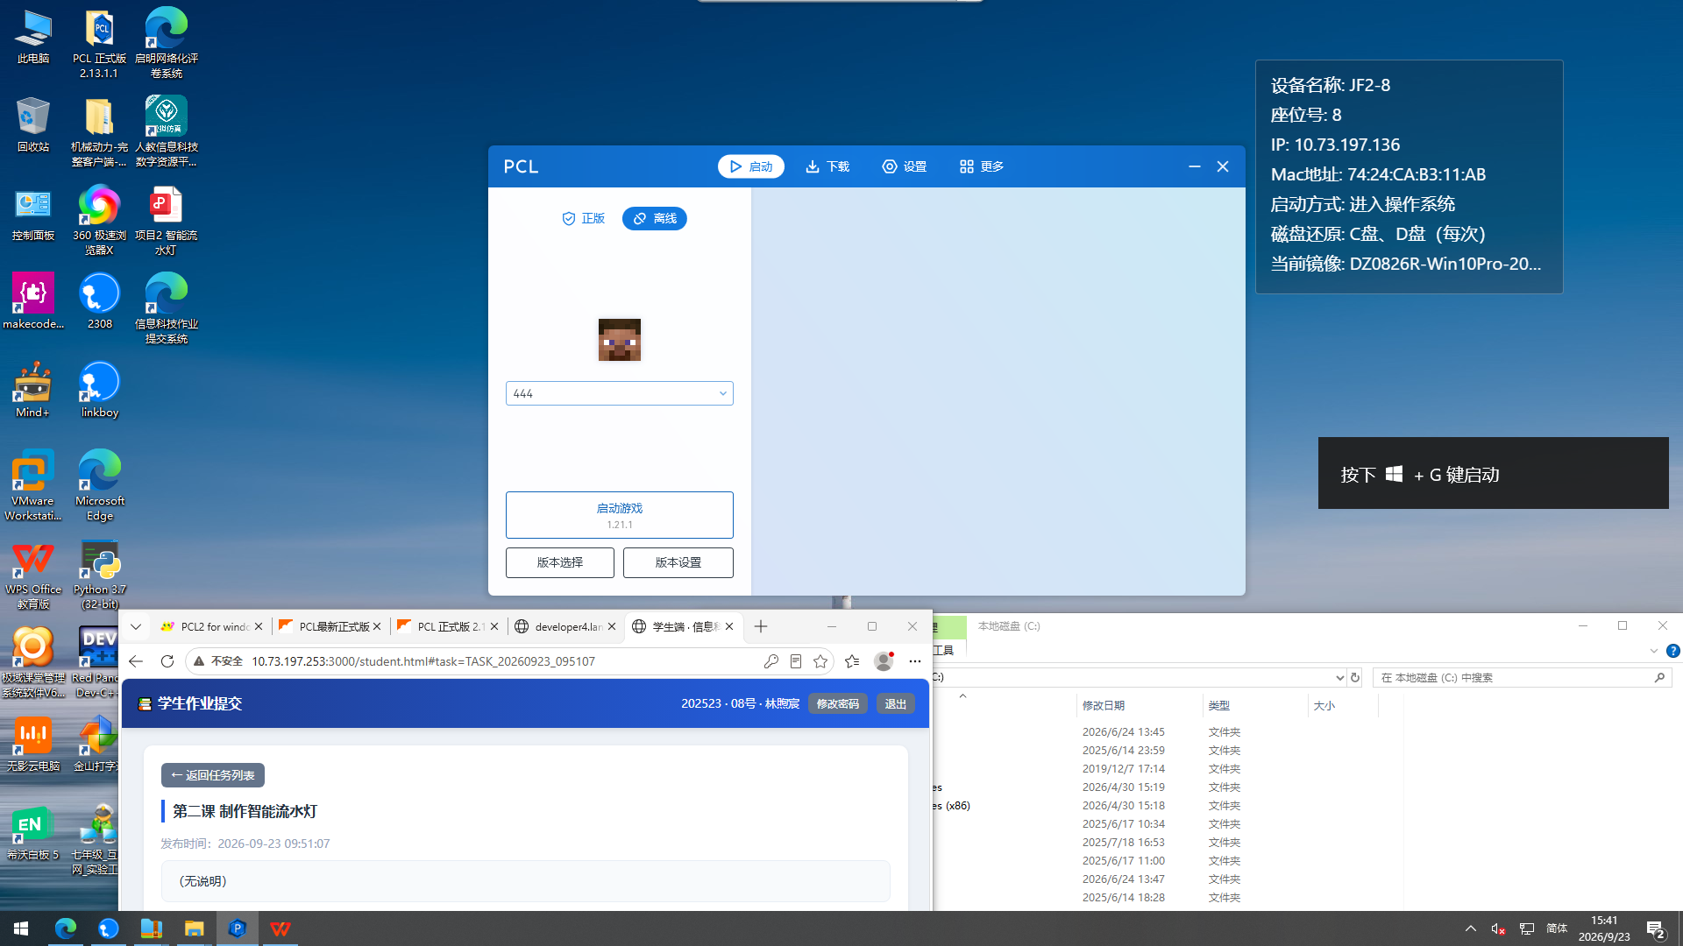The image size is (1683, 946).
Task: Switch to developer4.lan browser tab
Action: (x=565, y=626)
